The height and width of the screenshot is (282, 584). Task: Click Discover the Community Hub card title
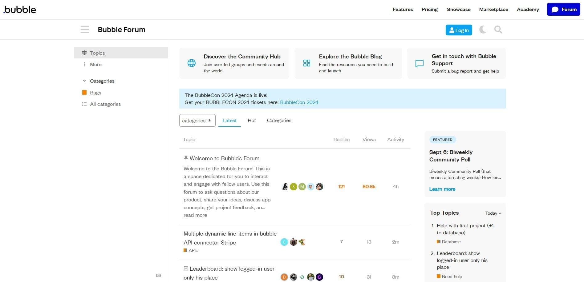point(242,57)
